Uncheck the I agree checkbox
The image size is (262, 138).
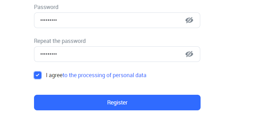(37, 75)
